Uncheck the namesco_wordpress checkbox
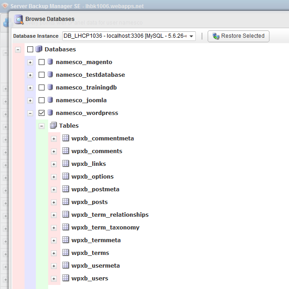This screenshot has width=289, height=289. coord(41,113)
